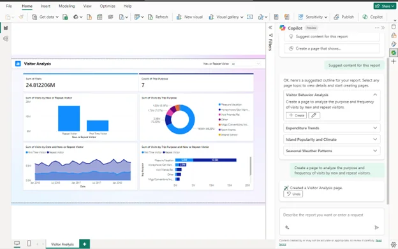Open the Build visual pane icon on right rail
Image resolution: width=398 pixels, height=249 pixels.
tap(394, 35)
